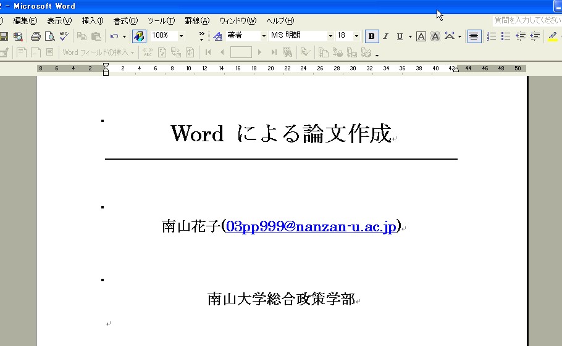Open the Styles and Formatting icon

[x=217, y=36]
